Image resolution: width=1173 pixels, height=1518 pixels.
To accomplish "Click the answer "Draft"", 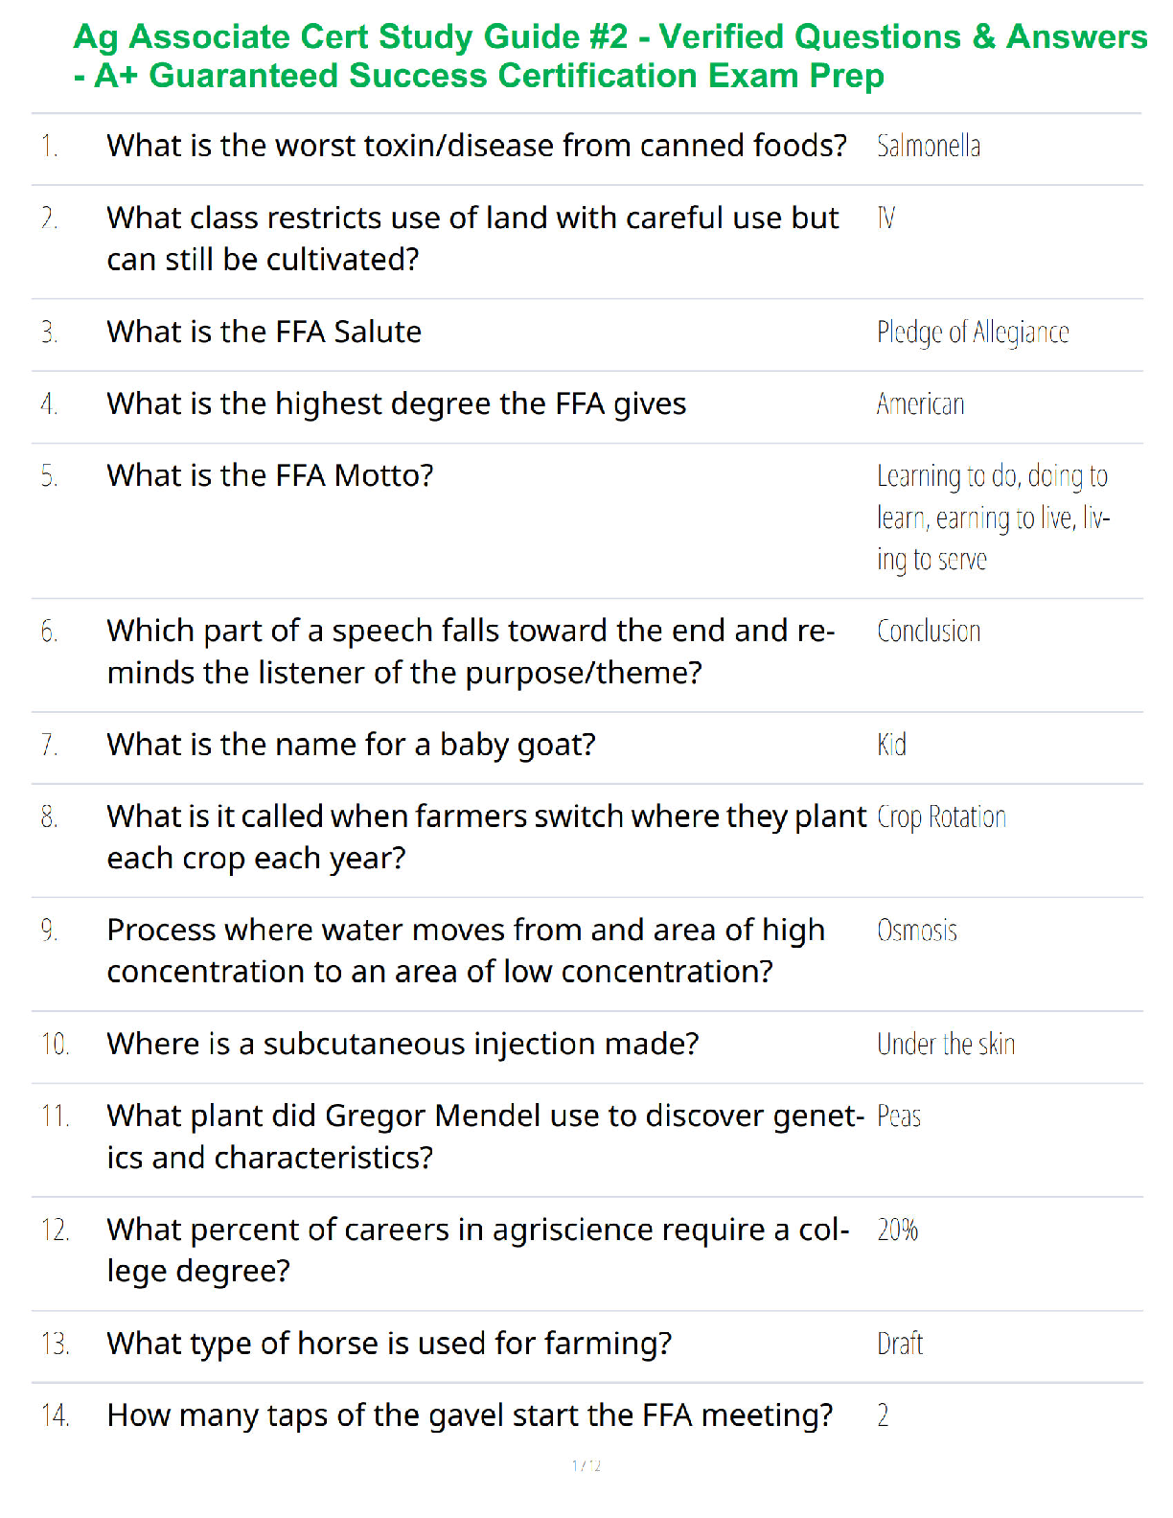I will (x=900, y=1344).
